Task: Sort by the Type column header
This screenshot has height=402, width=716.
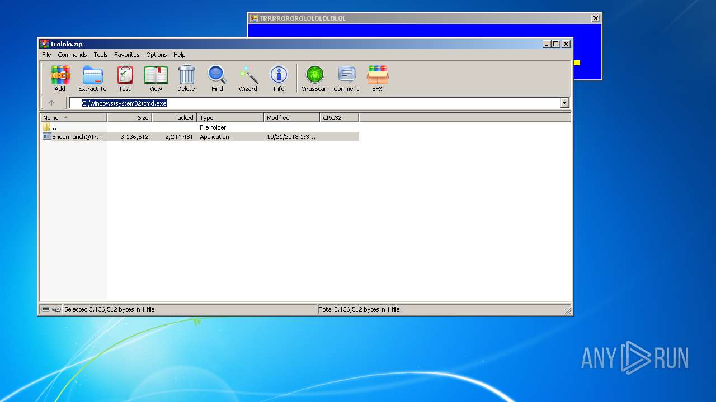Action: coord(230,118)
